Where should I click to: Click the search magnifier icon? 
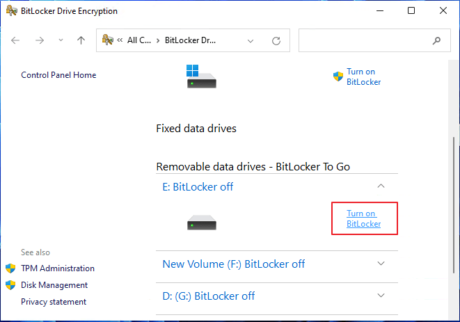click(436, 40)
